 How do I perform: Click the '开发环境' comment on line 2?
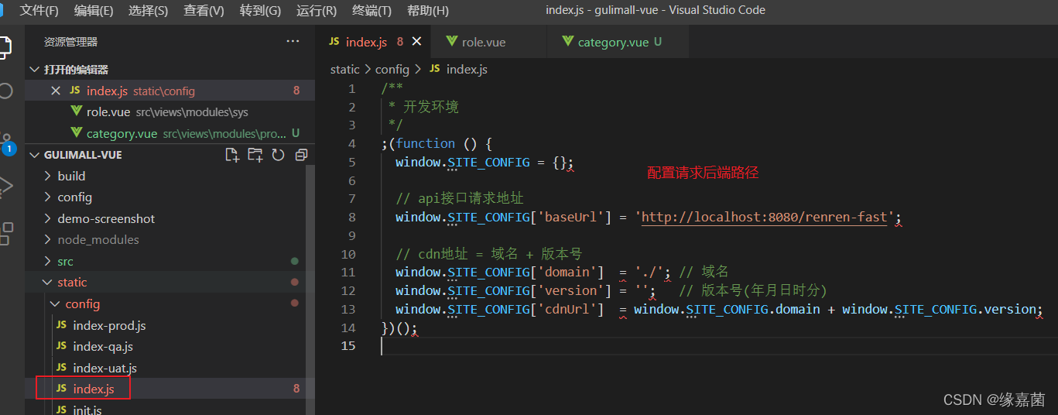tap(430, 106)
